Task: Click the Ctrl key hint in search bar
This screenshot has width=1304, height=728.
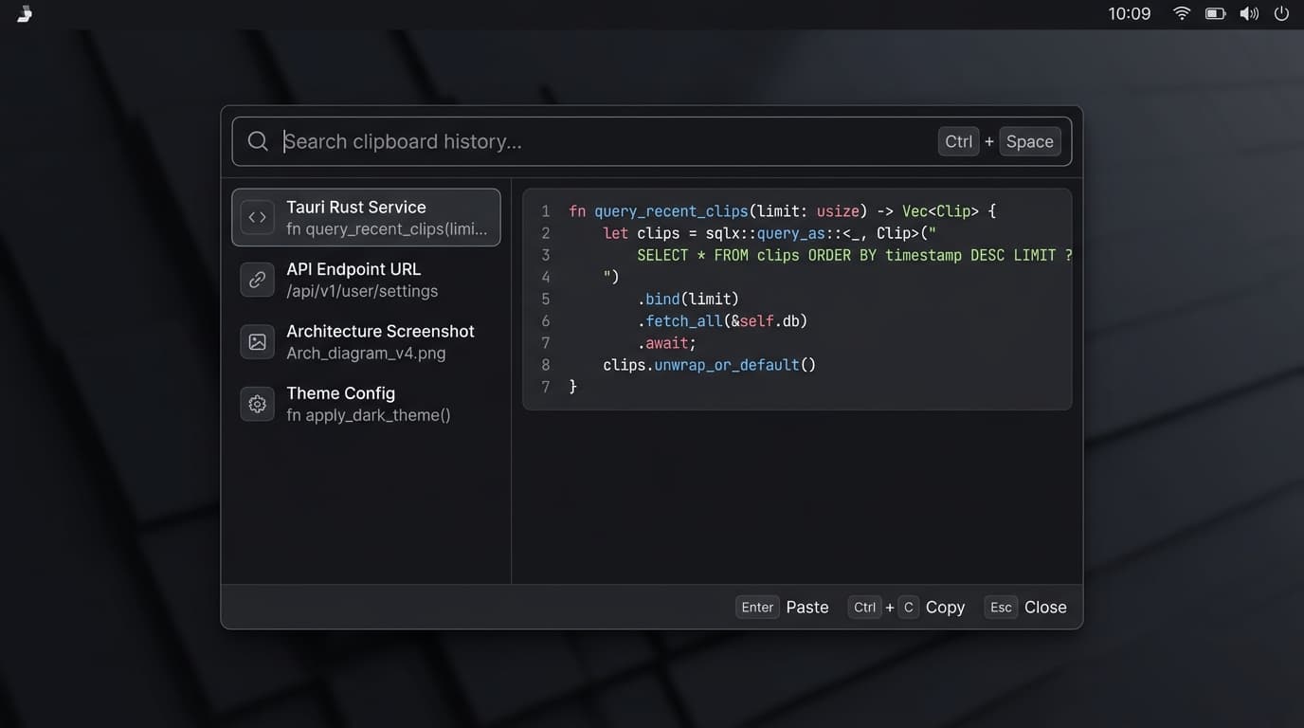Action: pos(958,141)
